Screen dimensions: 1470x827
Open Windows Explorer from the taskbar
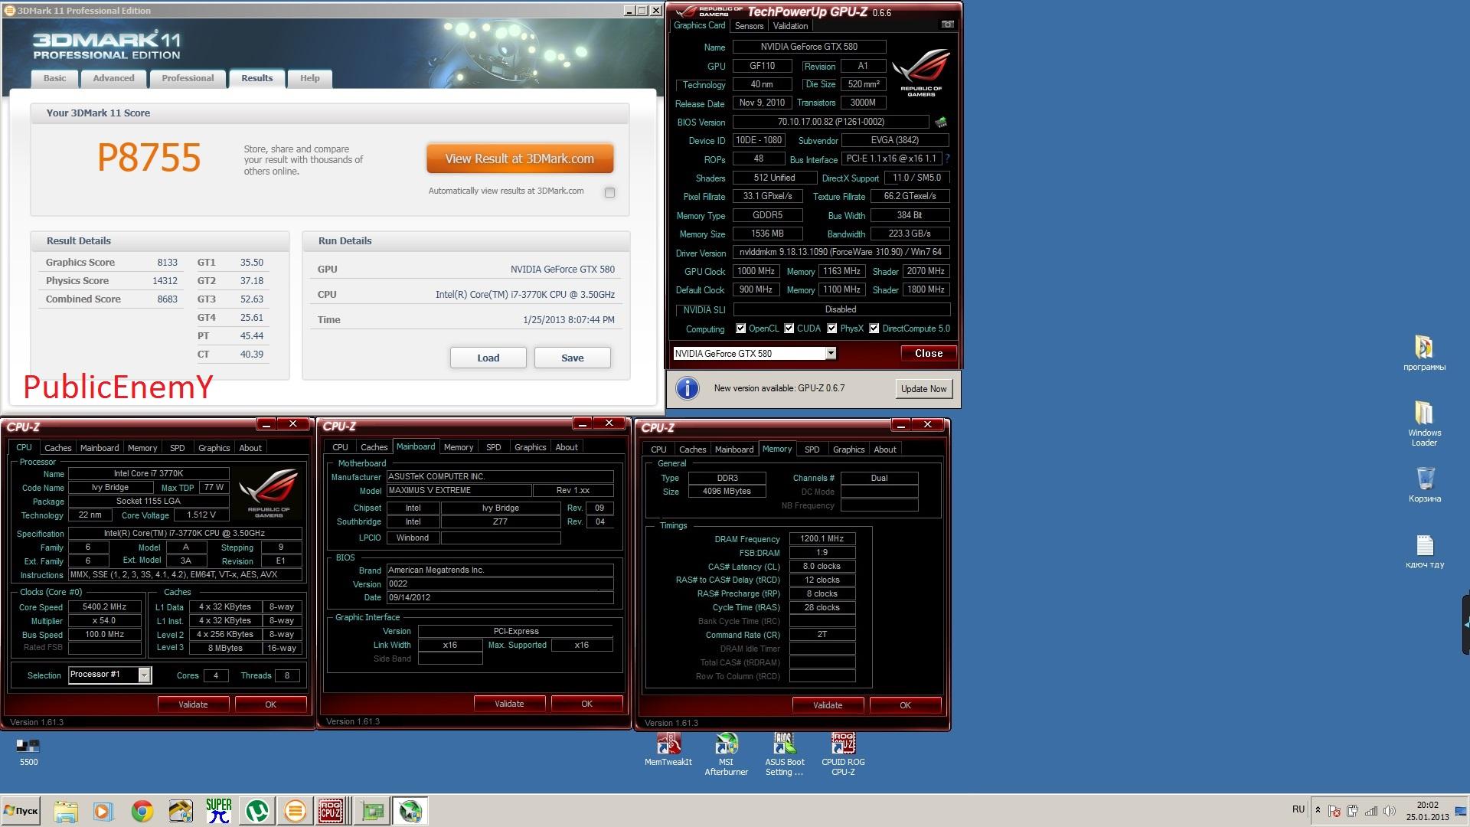pyautogui.click(x=66, y=811)
